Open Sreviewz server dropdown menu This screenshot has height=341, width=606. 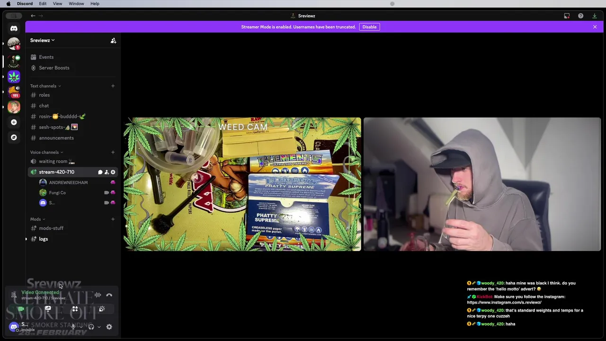(43, 40)
